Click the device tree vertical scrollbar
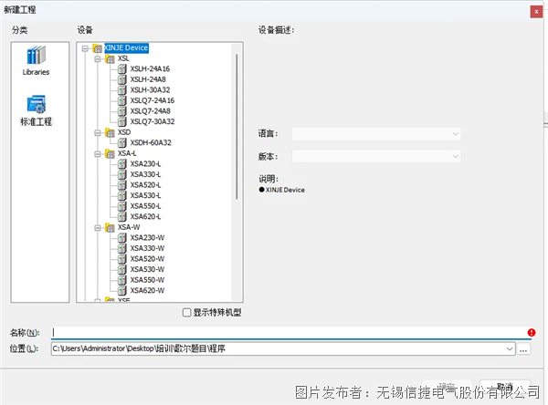 (x=237, y=127)
